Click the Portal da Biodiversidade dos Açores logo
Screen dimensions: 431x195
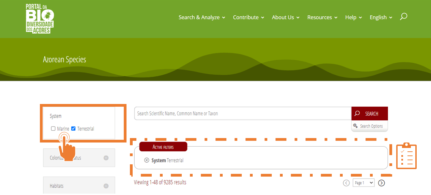[x=40, y=18]
